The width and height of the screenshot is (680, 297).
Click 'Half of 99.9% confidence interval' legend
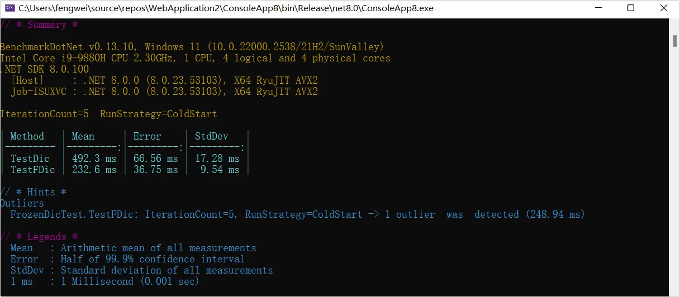tap(153, 259)
